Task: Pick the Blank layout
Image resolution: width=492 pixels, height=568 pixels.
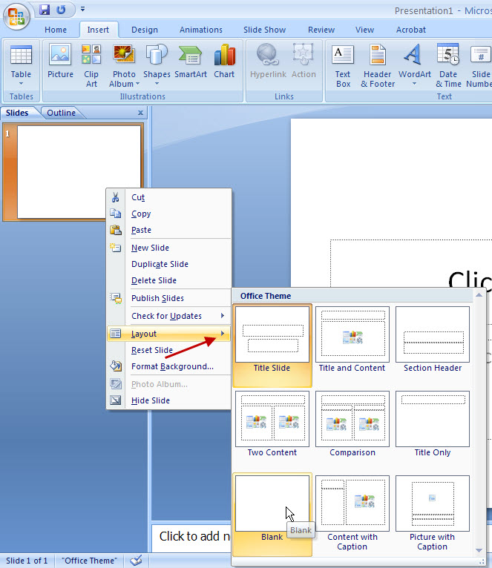Action: pyautogui.click(x=272, y=515)
